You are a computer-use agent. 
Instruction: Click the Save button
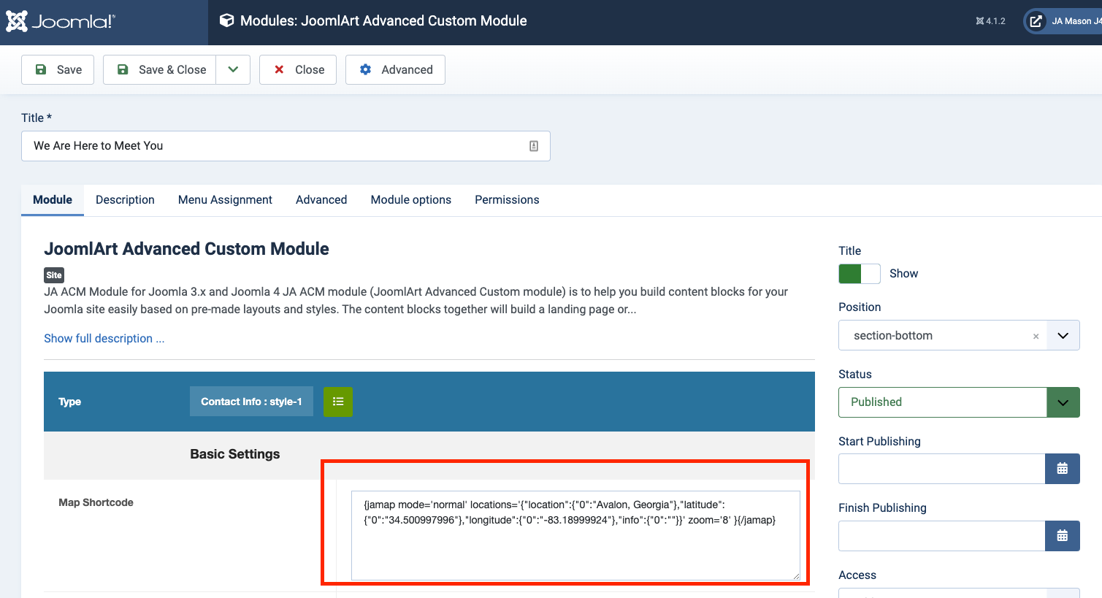58,70
